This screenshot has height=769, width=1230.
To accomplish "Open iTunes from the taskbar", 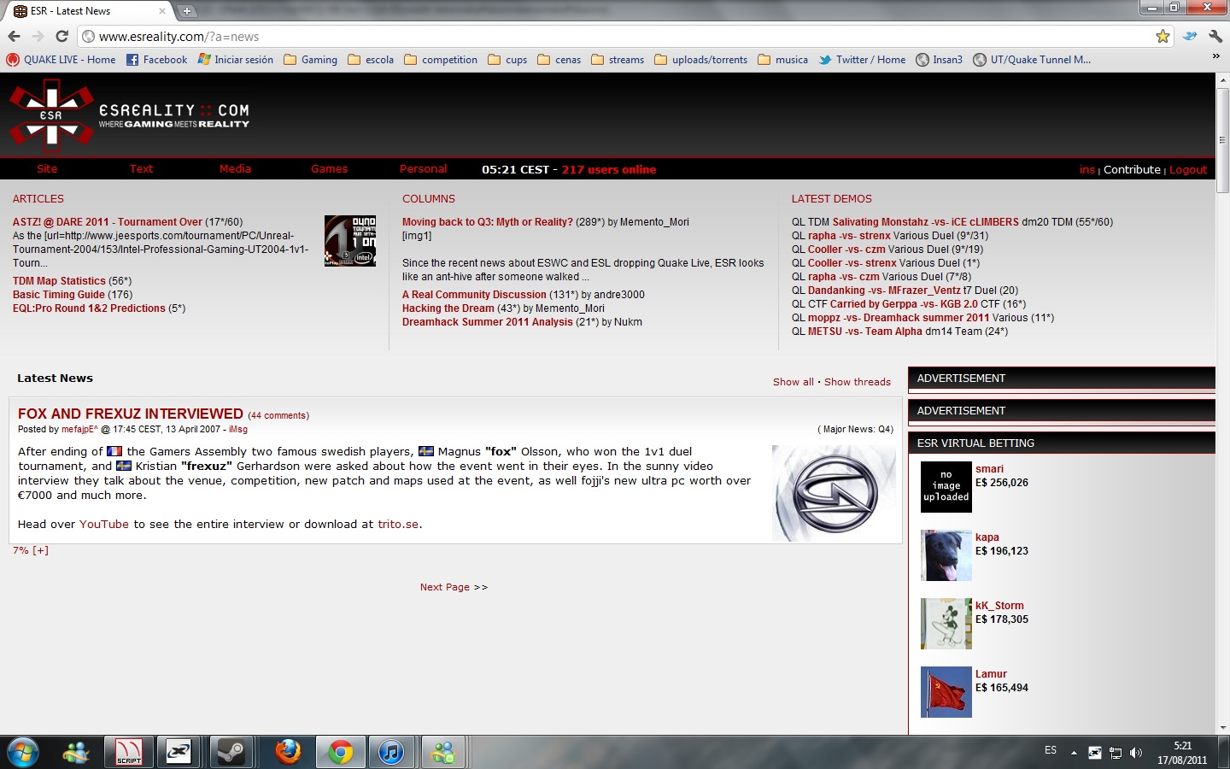I will point(391,752).
